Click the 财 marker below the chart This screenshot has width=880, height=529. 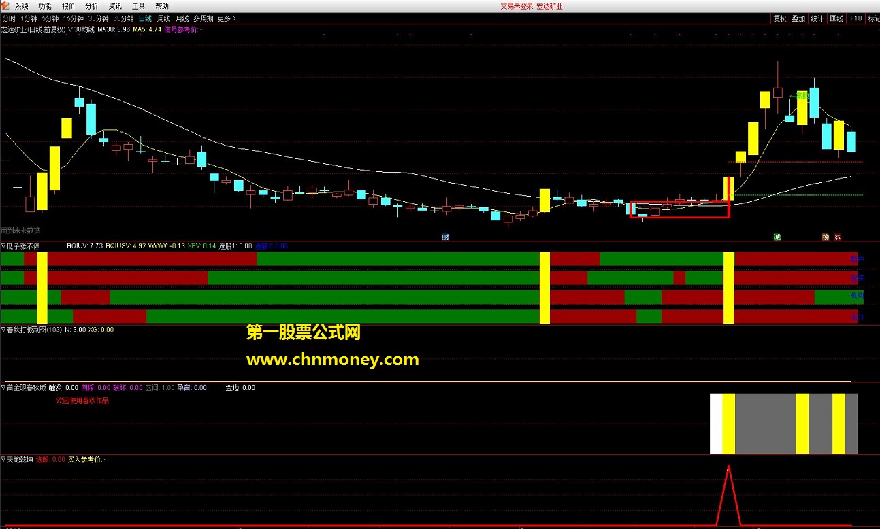pos(445,237)
